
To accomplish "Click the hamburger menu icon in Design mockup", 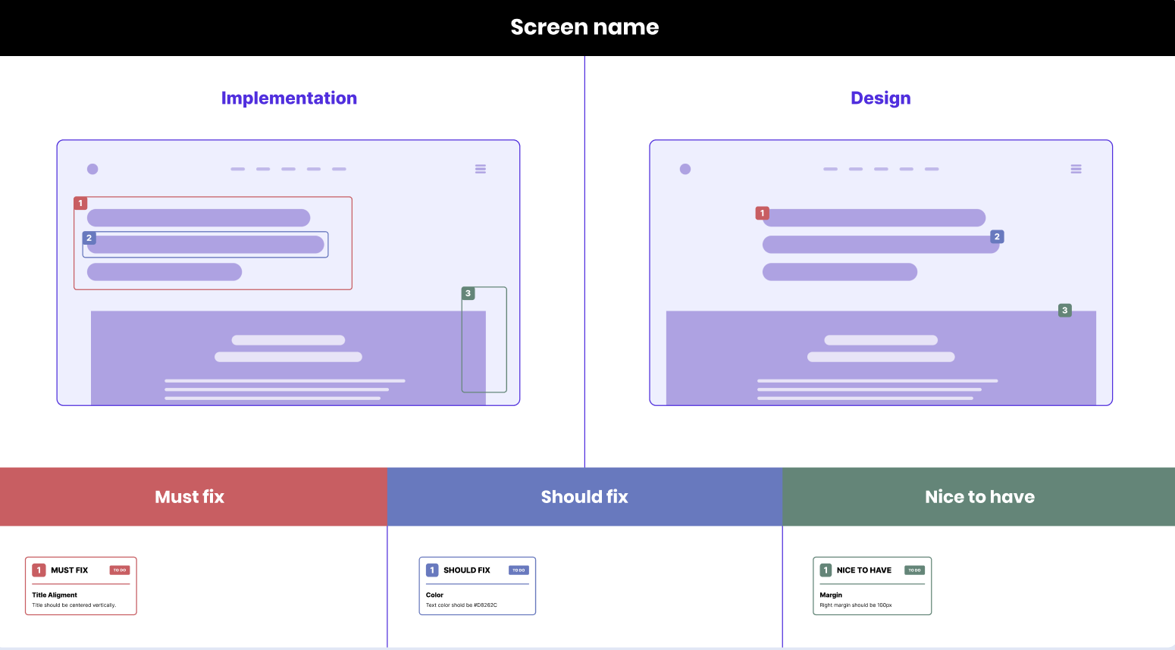I will click(x=1076, y=169).
